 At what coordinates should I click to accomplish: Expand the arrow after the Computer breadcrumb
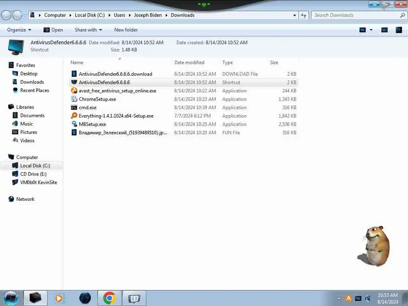(x=70, y=16)
